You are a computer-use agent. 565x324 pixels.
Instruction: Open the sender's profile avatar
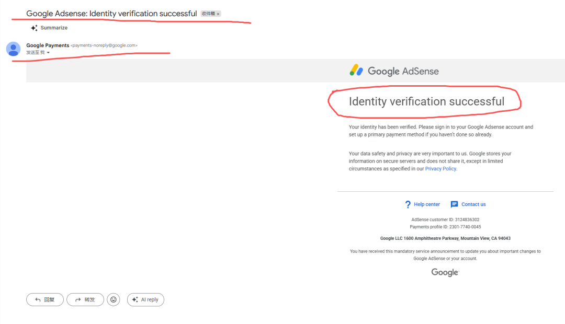pyautogui.click(x=13, y=49)
